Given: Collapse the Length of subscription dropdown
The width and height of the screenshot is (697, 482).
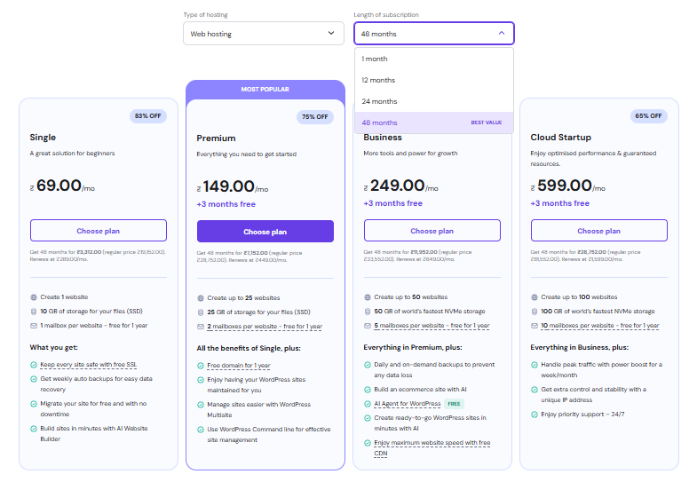Looking at the screenshot, I should [433, 34].
